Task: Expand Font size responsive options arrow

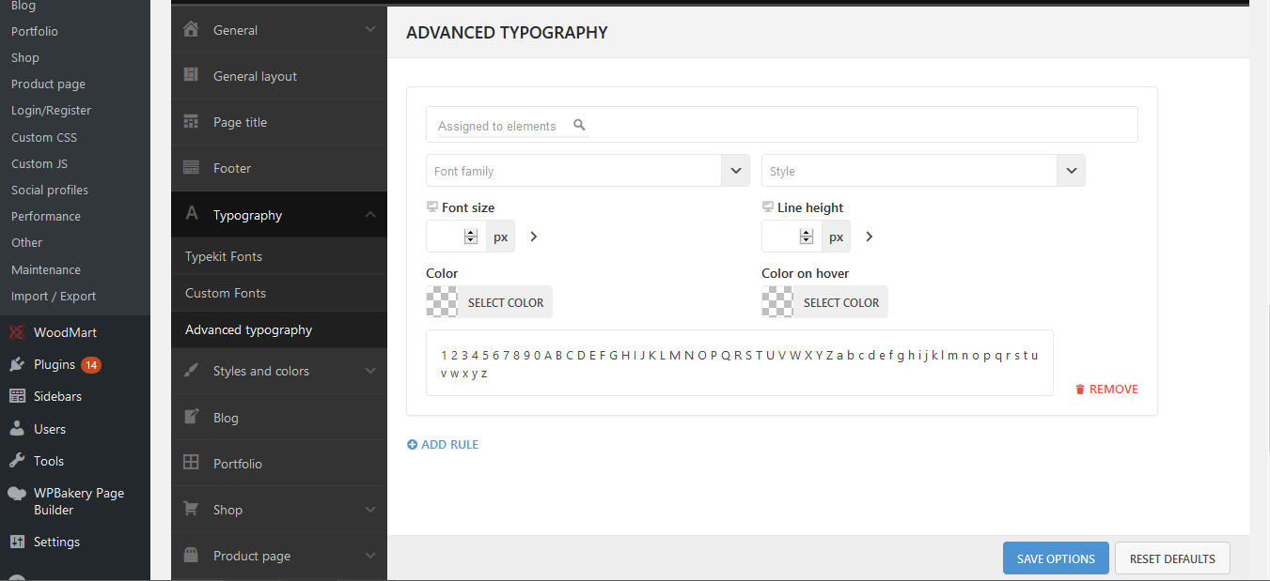Action: (x=534, y=237)
